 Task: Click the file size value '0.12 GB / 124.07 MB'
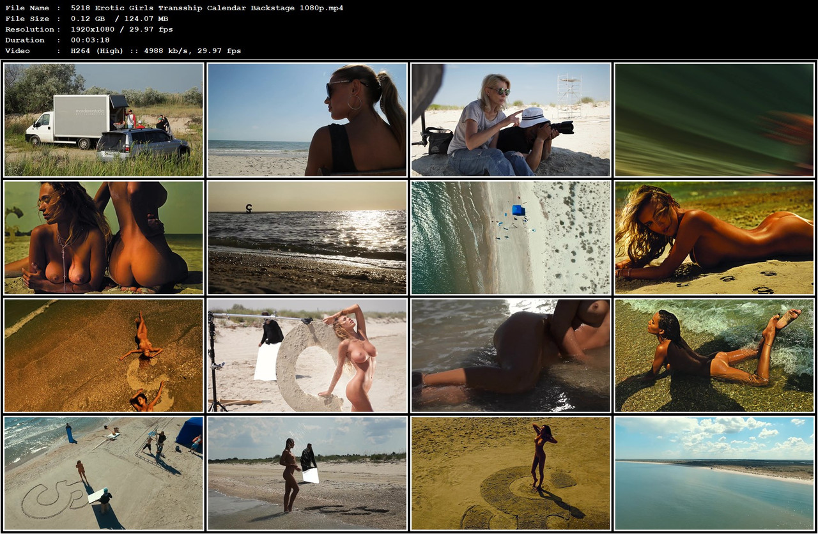tap(120, 19)
